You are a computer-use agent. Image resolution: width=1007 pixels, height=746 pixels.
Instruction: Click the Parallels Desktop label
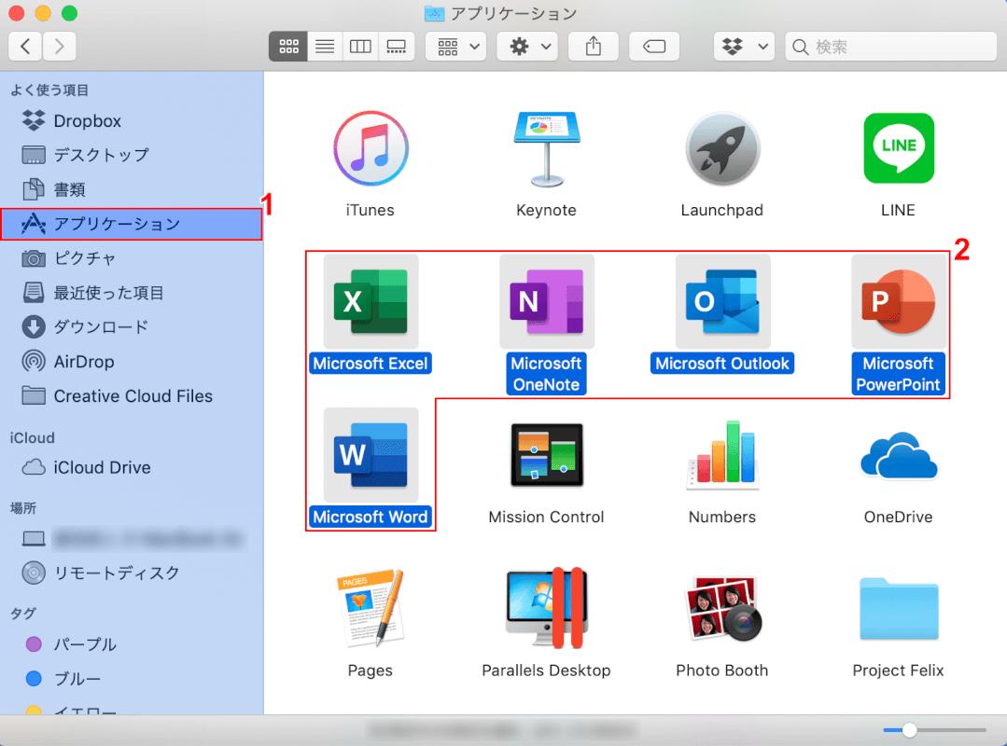pyautogui.click(x=547, y=670)
